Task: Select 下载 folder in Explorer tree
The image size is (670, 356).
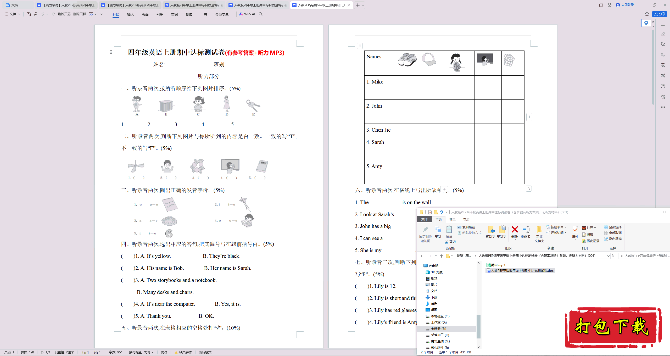Action: tap(432, 297)
